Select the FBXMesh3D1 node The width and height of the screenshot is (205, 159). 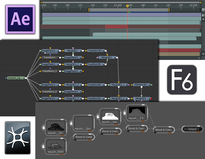(x=141, y=85)
